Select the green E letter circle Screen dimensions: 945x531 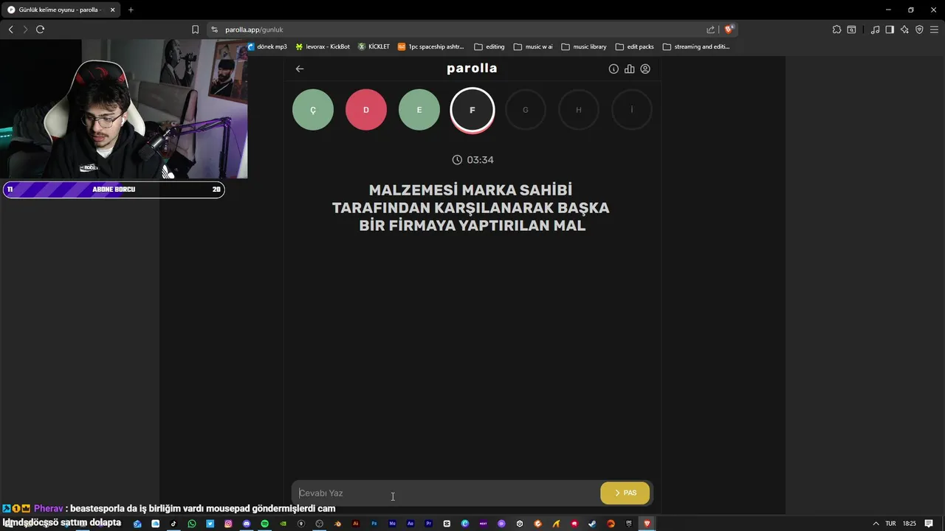(x=419, y=110)
